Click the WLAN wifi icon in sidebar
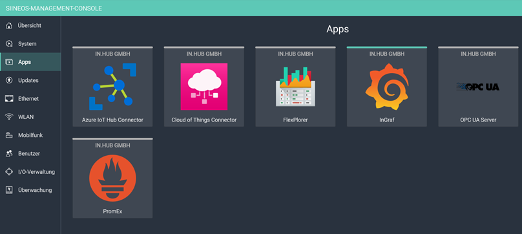Image resolution: width=522 pixels, height=234 pixels. [x=9, y=117]
